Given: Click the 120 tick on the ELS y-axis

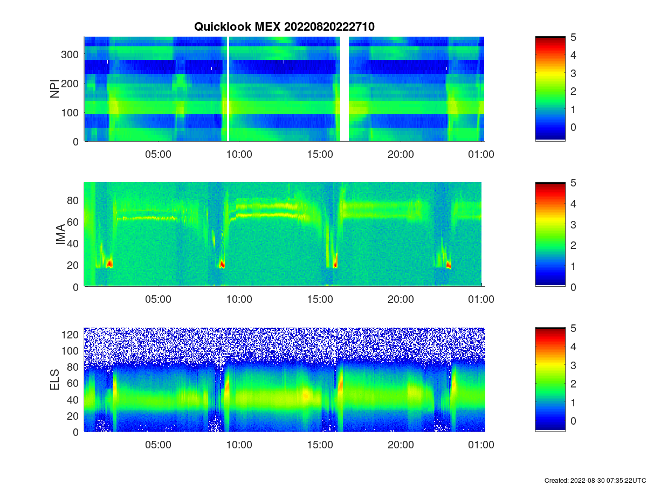Looking at the screenshot, I should [71, 335].
